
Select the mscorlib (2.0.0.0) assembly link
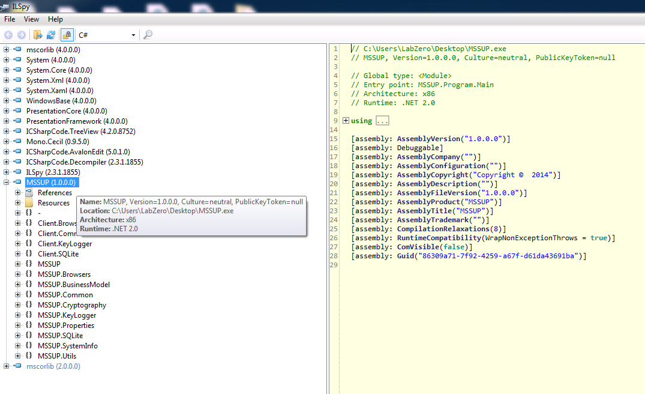click(53, 366)
